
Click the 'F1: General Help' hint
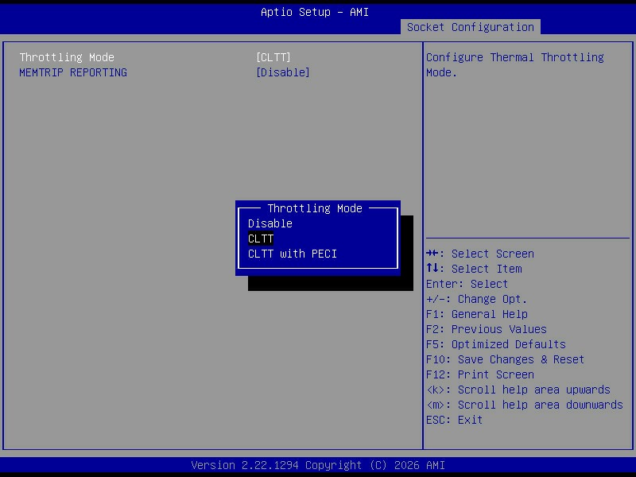[x=477, y=314]
